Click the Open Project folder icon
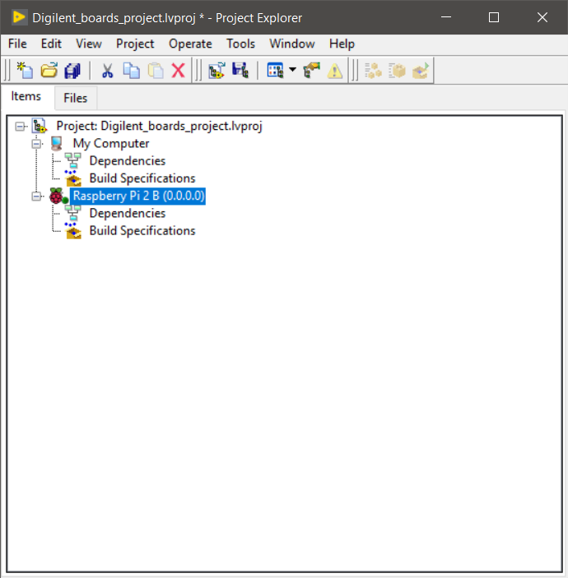The image size is (568, 578). coord(49,70)
